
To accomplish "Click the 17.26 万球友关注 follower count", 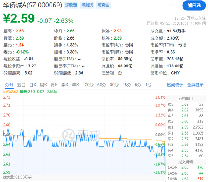I will [x=190, y=18].
